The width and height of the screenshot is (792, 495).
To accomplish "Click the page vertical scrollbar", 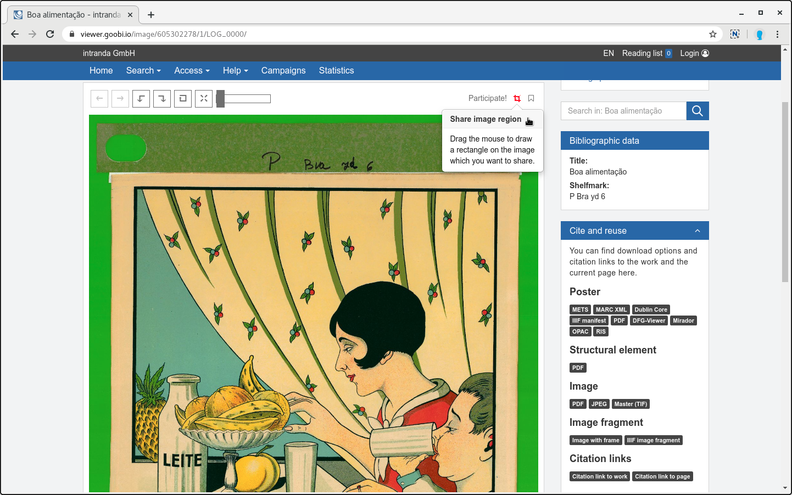I will coord(785,192).
